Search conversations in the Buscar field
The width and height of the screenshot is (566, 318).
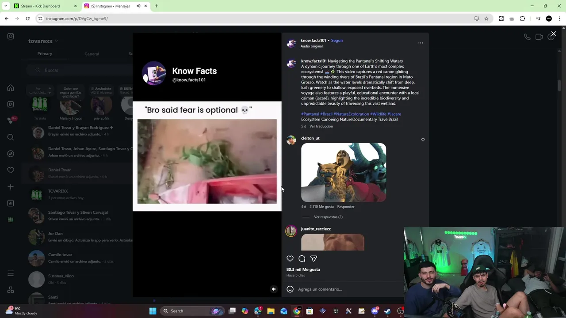tap(79, 70)
